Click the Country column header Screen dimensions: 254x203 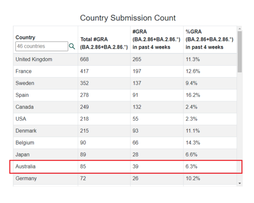pyautogui.click(x=25, y=37)
